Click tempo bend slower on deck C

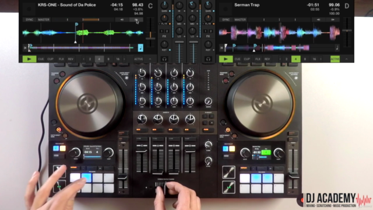[122, 20]
